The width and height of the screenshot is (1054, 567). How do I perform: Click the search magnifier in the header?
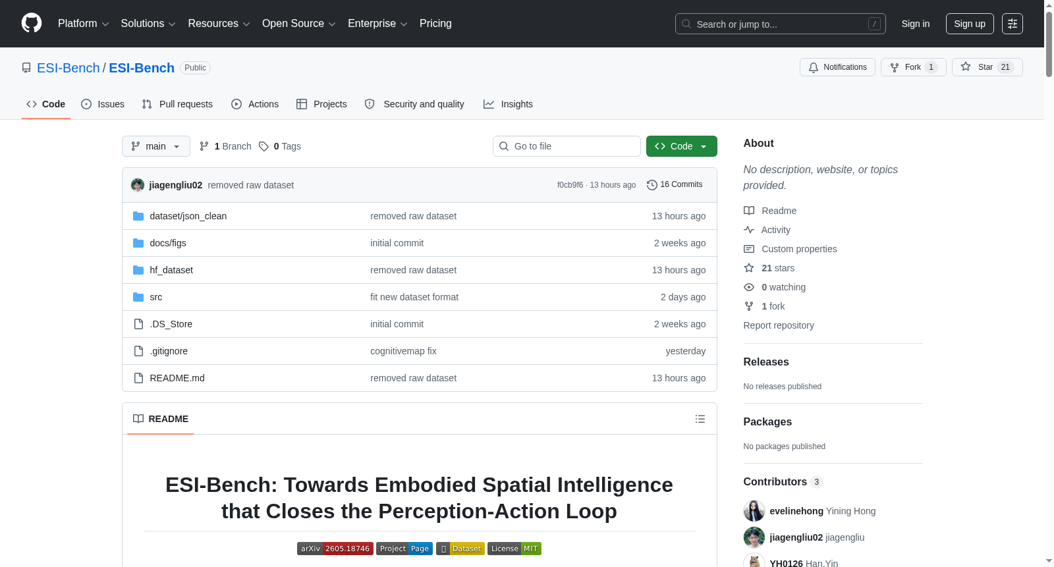pyautogui.click(x=686, y=24)
